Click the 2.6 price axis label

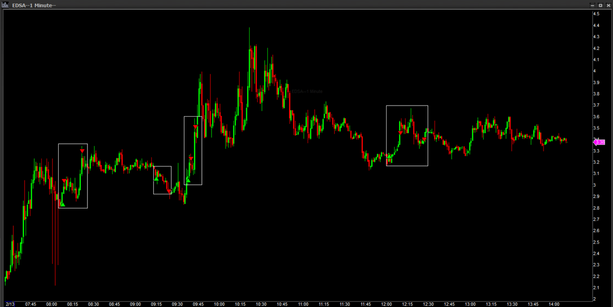tap(596, 231)
